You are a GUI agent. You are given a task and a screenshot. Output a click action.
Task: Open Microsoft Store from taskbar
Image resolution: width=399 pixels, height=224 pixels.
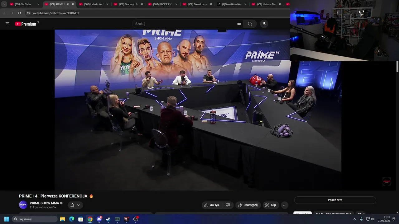point(81,219)
